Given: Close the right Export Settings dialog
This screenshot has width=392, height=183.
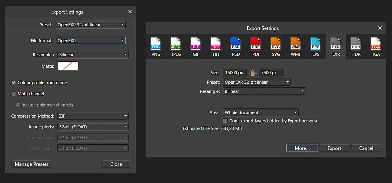Looking at the screenshot, I should [380, 28].
